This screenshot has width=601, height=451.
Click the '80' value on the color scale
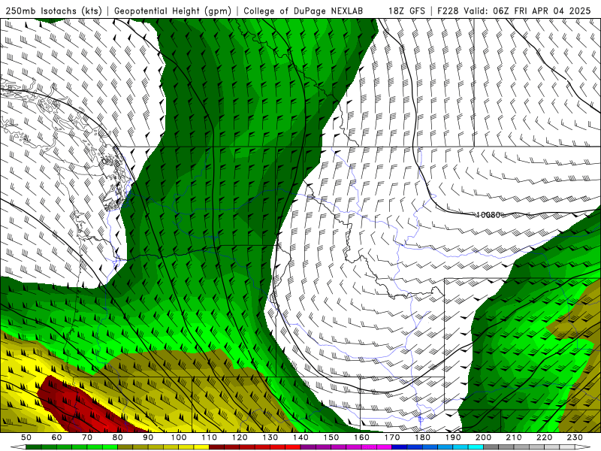point(118,437)
